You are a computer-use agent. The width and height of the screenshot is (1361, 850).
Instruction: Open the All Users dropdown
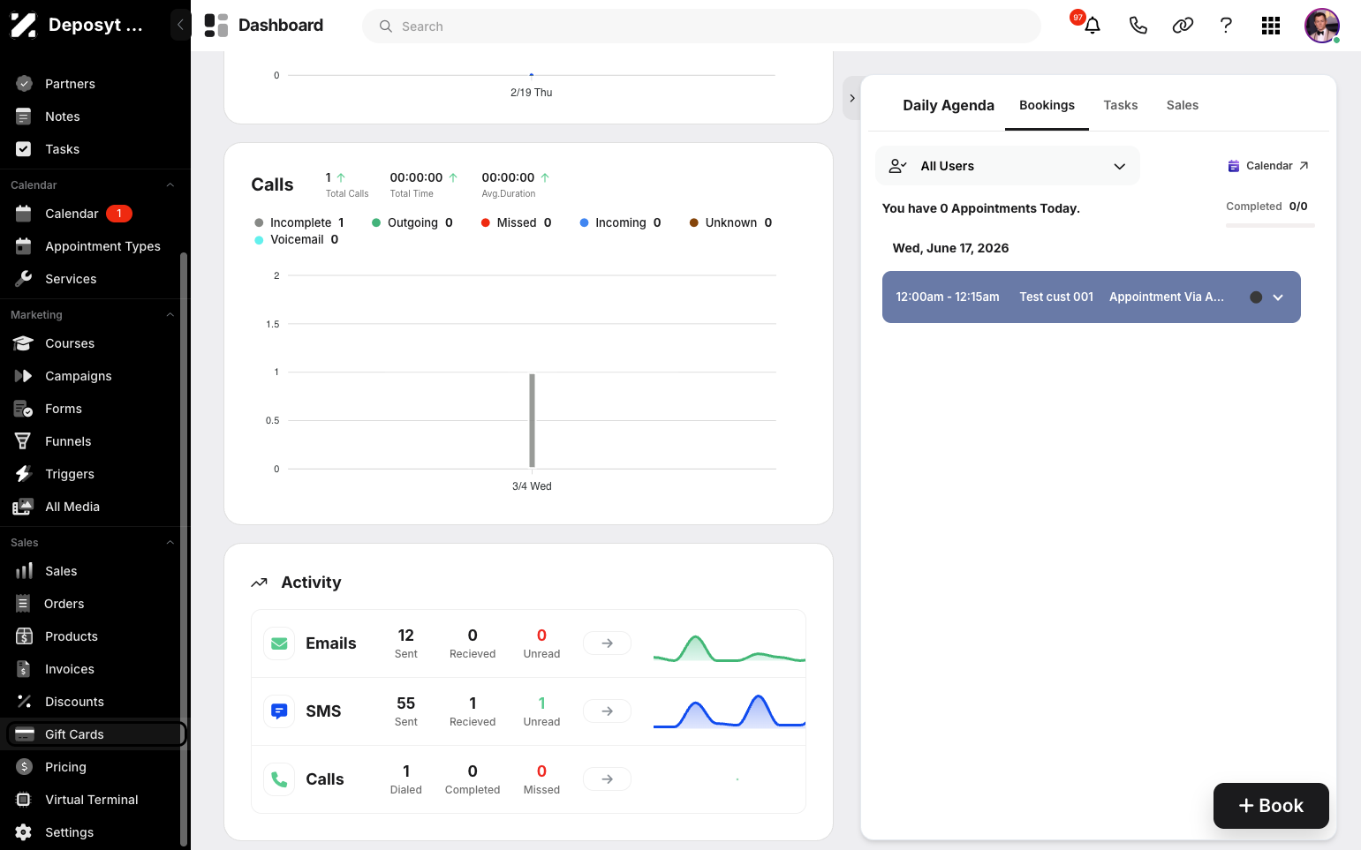[x=1008, y=166]
